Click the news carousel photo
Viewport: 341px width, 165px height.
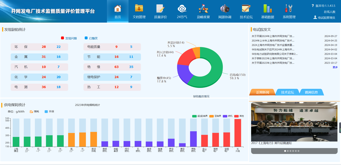point(294,121)
